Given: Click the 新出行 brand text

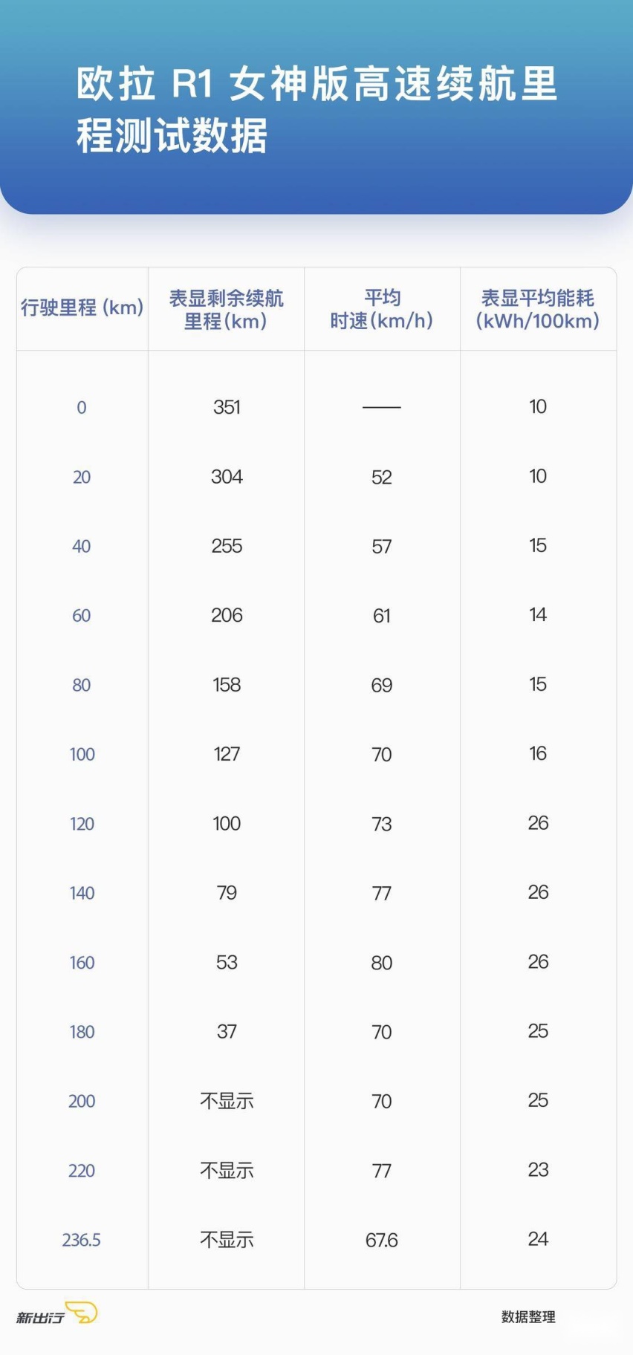Looking at the screenshot, I should (40, 1317).
